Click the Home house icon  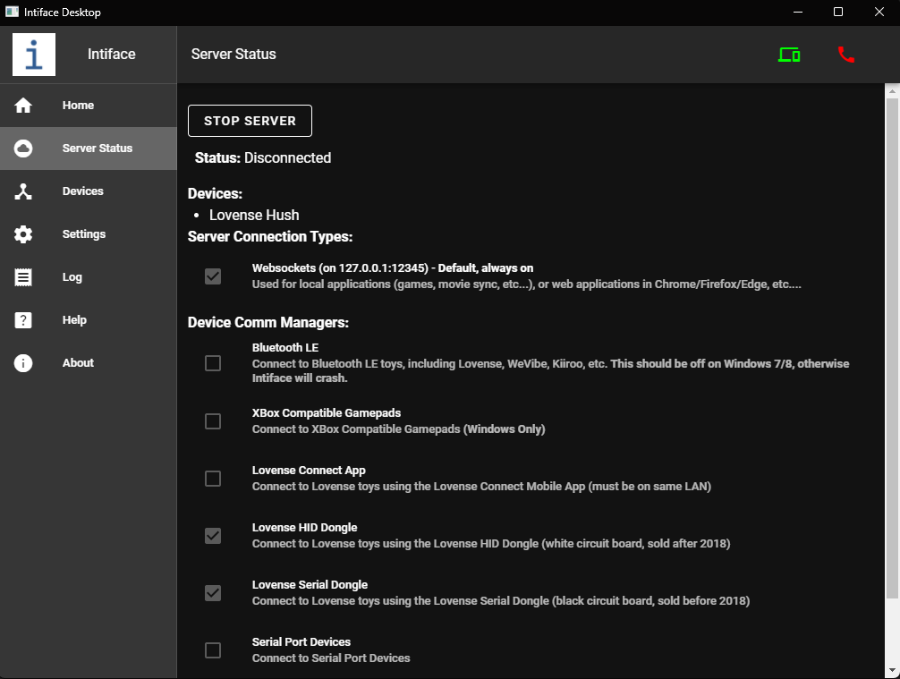(x=23, y=106)
